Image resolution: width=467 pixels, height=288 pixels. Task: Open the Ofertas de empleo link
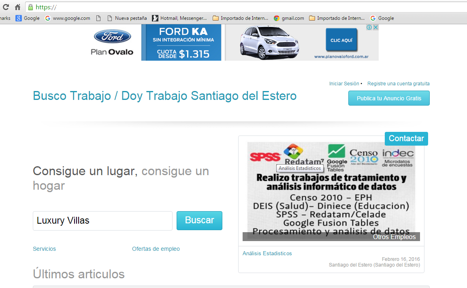point(156,249)
